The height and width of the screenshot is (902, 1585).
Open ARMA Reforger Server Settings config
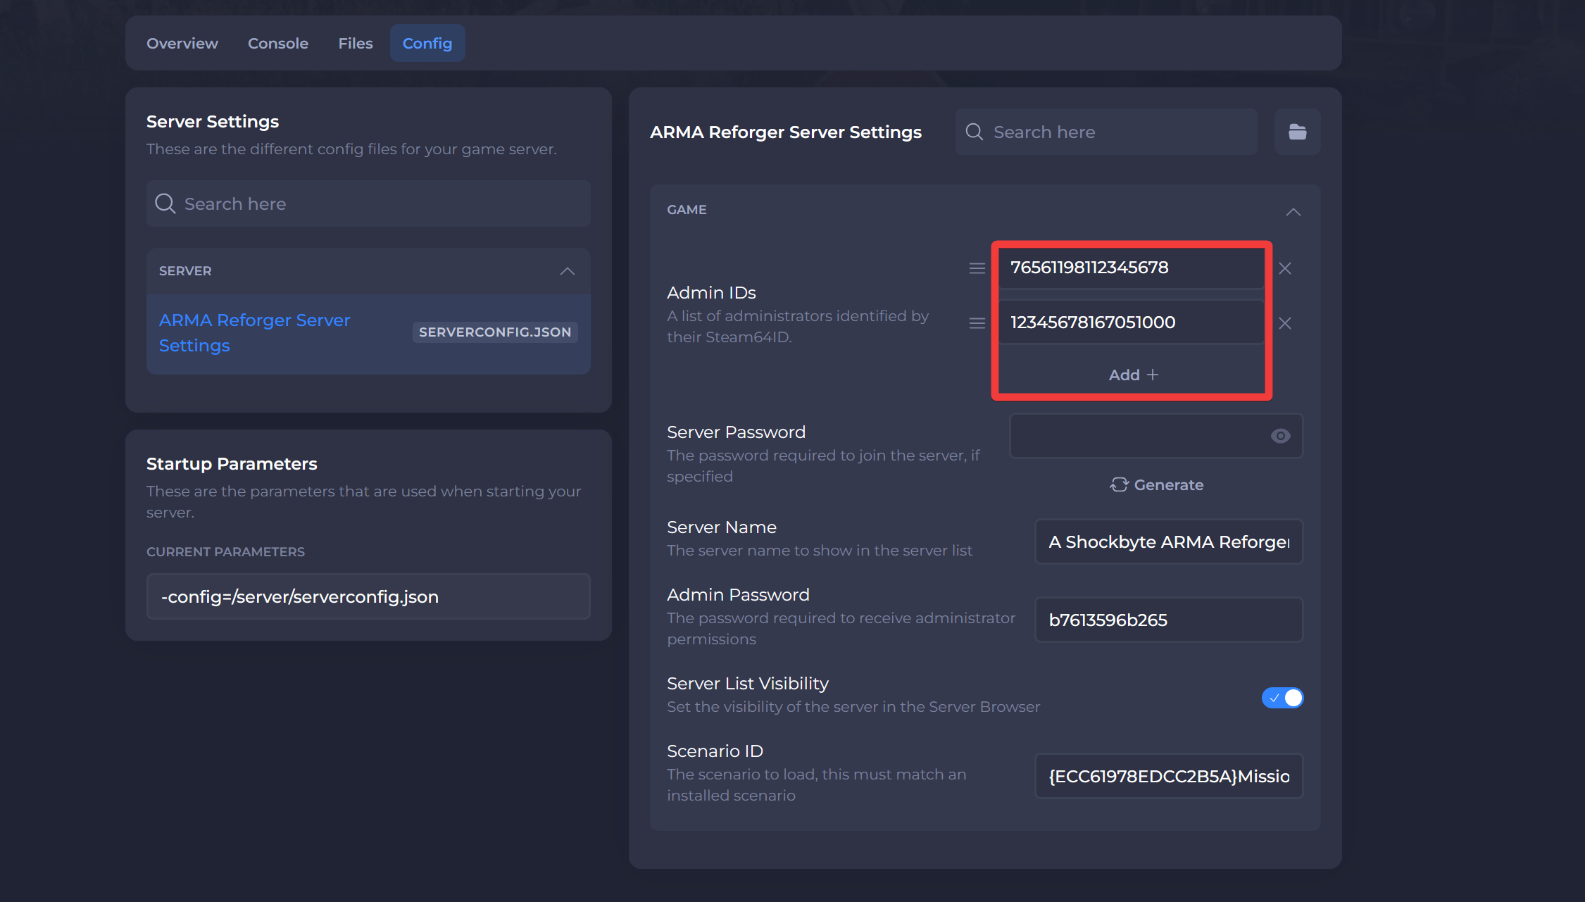point(368,333)
